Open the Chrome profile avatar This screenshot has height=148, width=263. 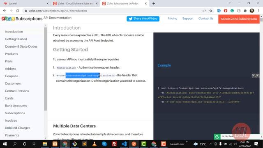tap(252, 11)
